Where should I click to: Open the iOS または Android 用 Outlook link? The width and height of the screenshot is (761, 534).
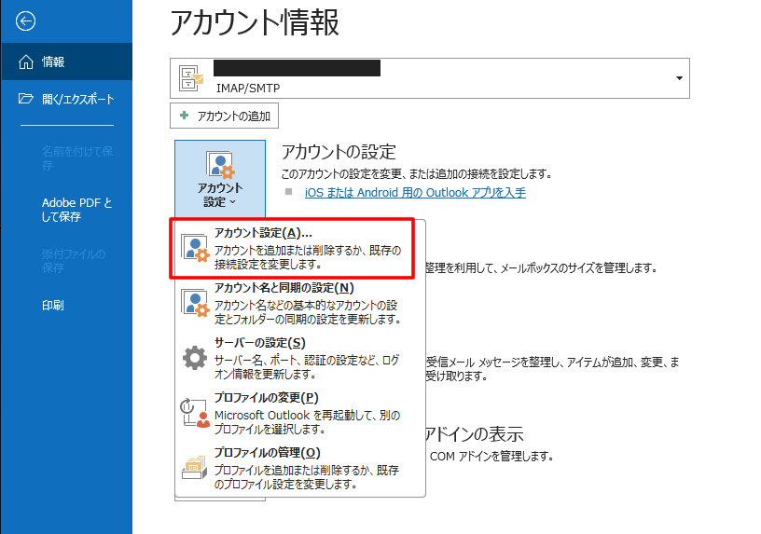(415, 193)
